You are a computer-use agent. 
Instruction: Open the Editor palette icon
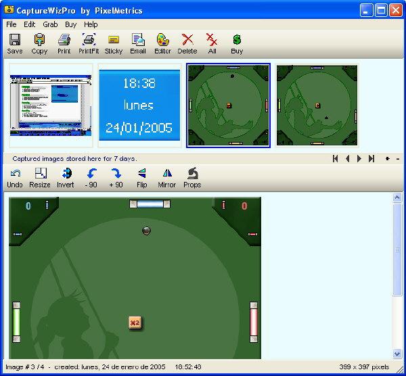tap(163, 44)
